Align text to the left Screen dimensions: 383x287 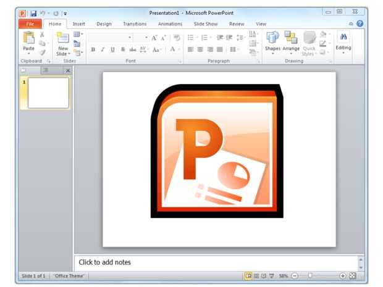190,49
